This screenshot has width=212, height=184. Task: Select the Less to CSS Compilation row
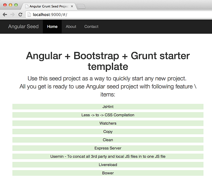click(108, 115)
